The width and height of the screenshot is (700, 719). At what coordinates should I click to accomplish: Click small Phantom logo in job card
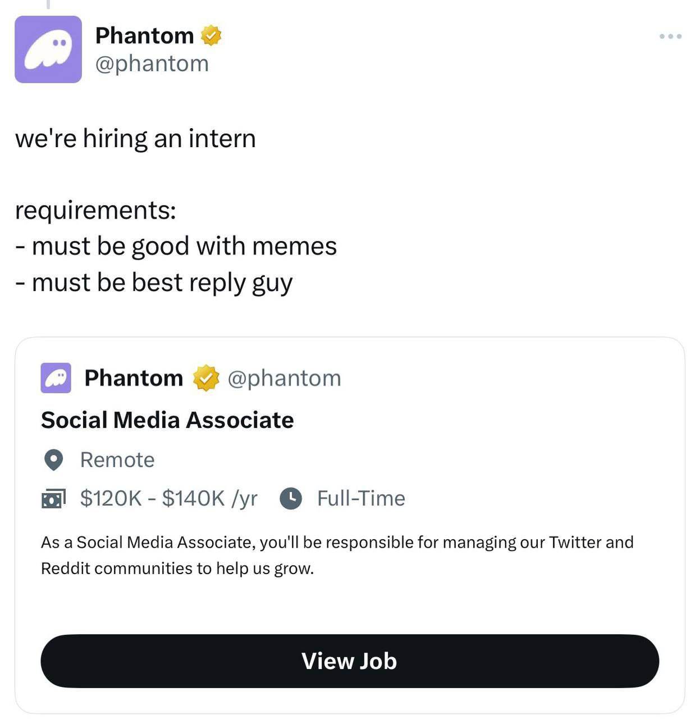coord(56,378)
